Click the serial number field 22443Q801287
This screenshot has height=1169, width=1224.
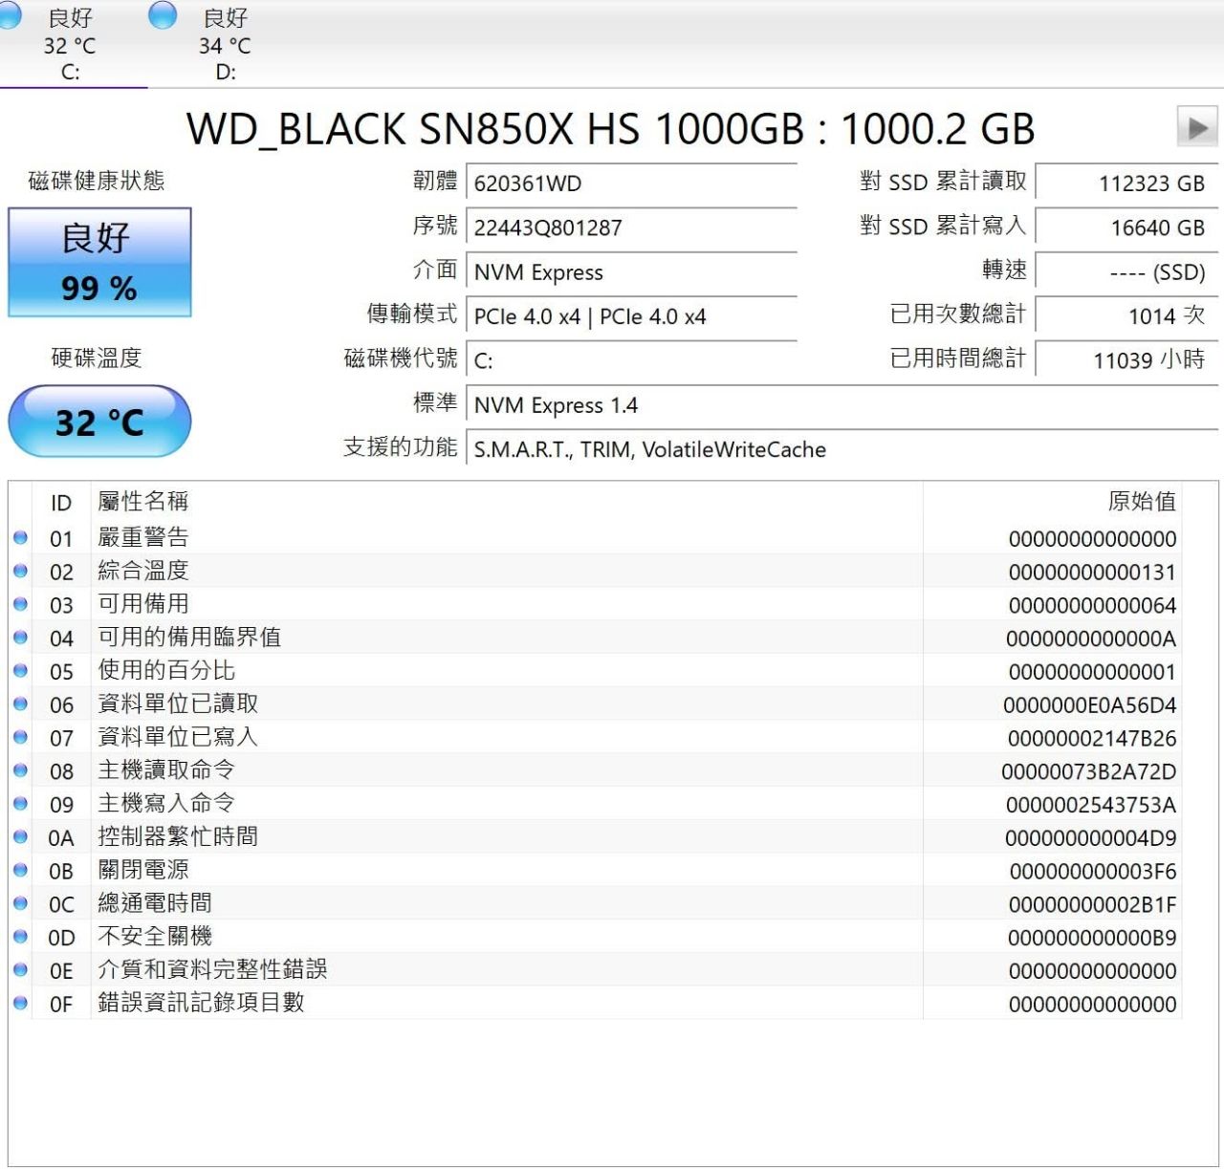[x=631, y=227]
